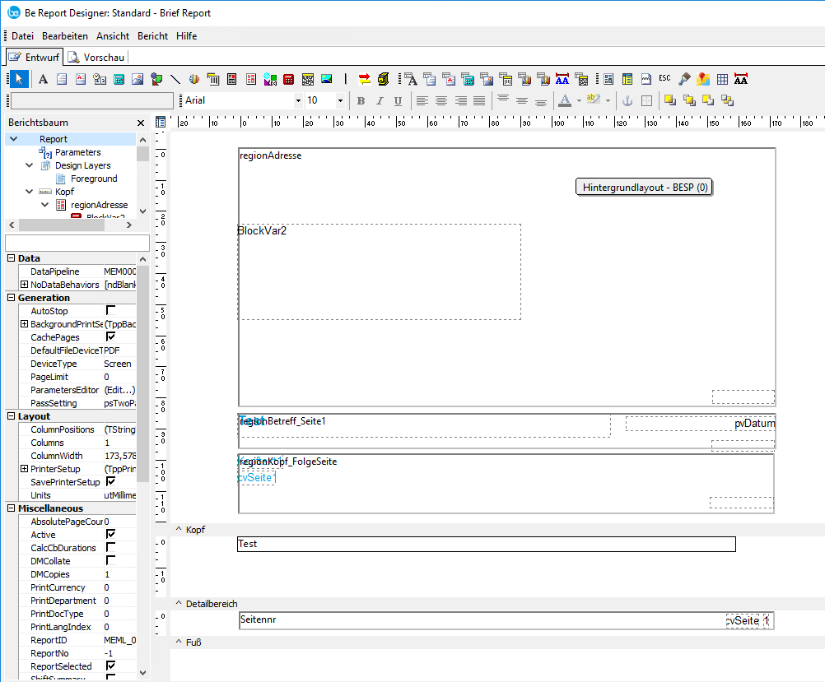Pick the Line drawing tool
Image resolution: width=825 pixels, height=682 pixels.
175,79
